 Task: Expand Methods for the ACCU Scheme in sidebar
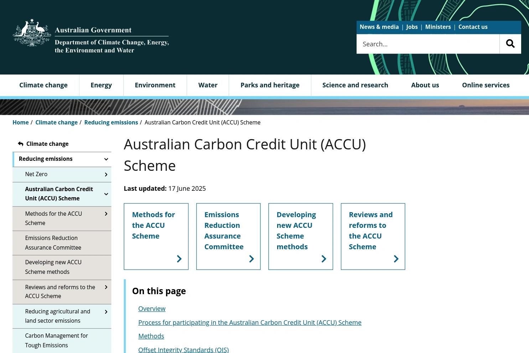106,214
